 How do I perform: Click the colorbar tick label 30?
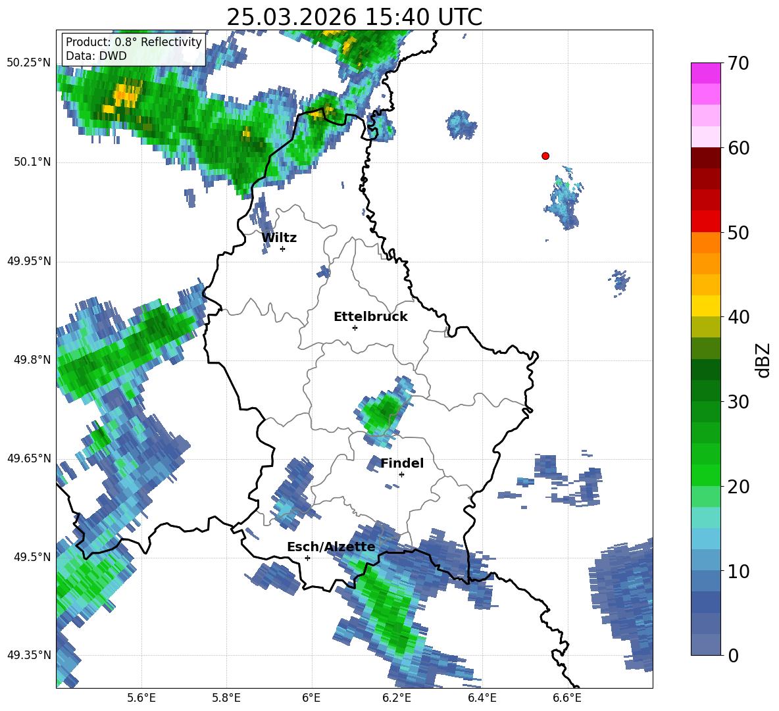[x=738, y=402]
